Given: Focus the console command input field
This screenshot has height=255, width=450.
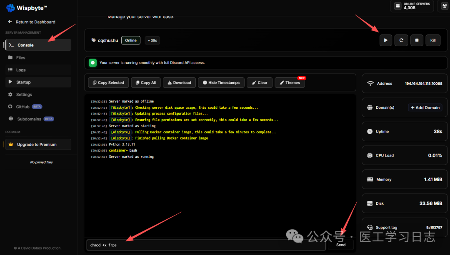Looking at the screenshot, I should (206, 245).
